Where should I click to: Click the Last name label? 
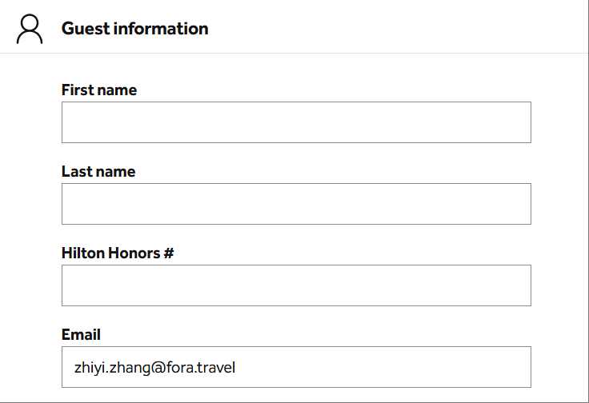coord(98,172)
